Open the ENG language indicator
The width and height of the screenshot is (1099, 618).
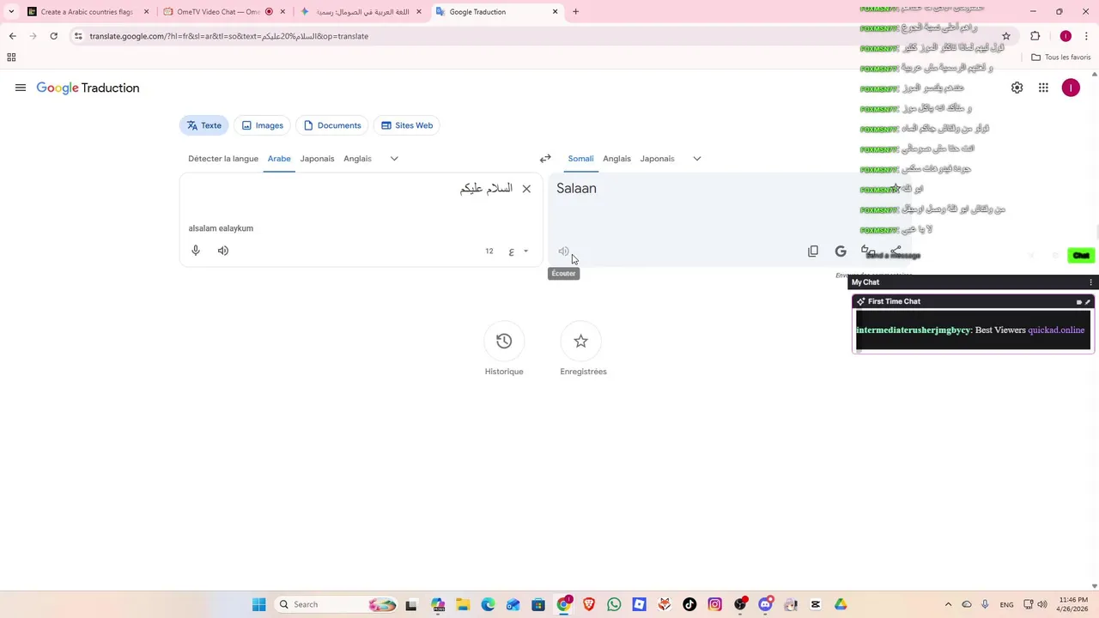click(x=1007, y=604)
